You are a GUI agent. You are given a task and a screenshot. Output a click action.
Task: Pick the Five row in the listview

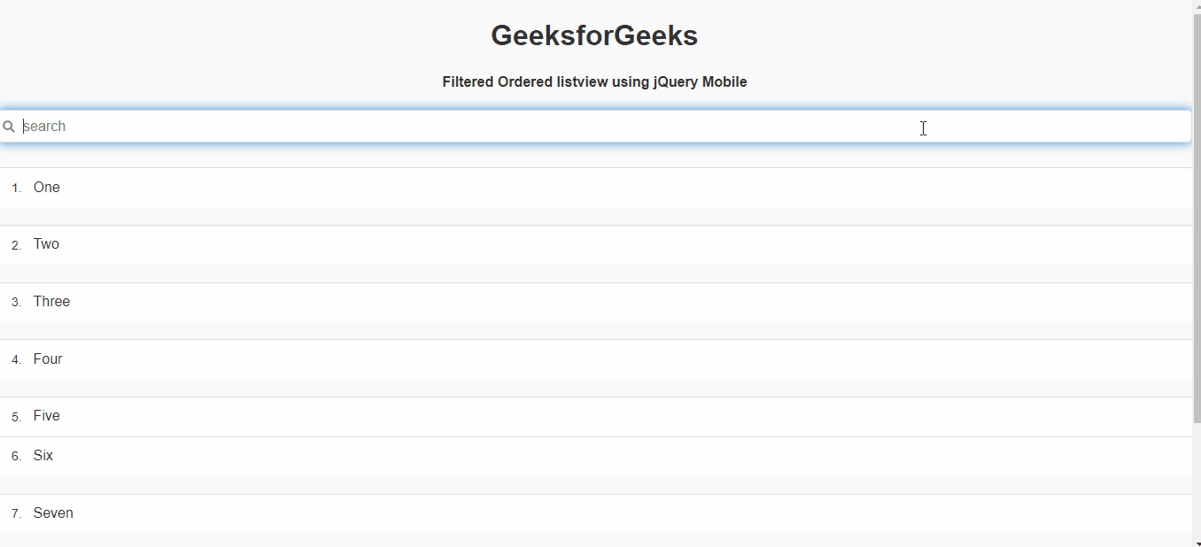tap(47, 416)
